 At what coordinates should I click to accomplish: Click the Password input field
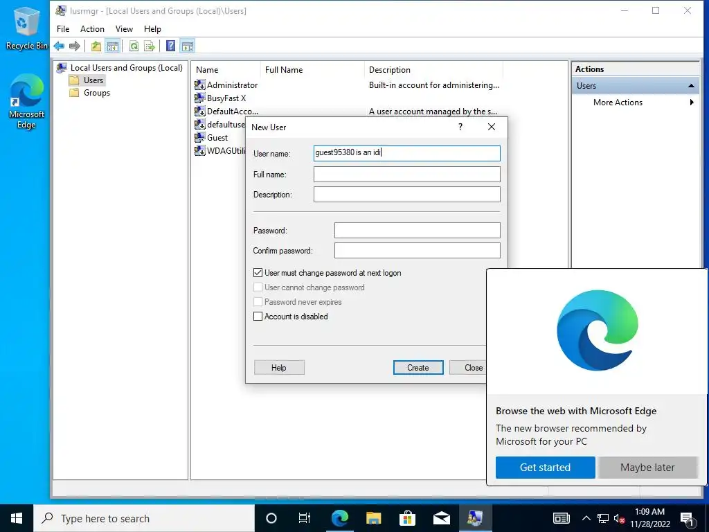click(x=418, y=230)
